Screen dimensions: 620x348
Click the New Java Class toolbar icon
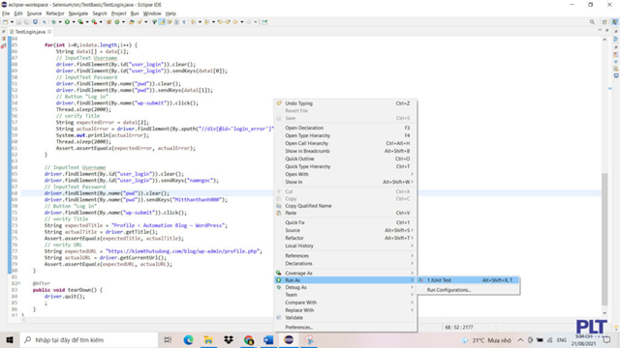(x=116, y=22)
